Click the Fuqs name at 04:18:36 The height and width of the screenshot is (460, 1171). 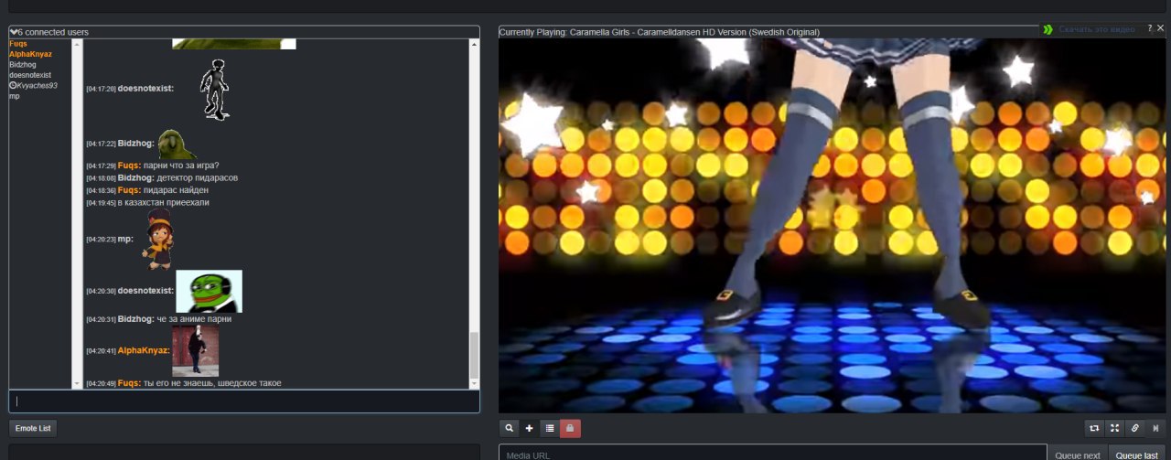pos(129,190)
